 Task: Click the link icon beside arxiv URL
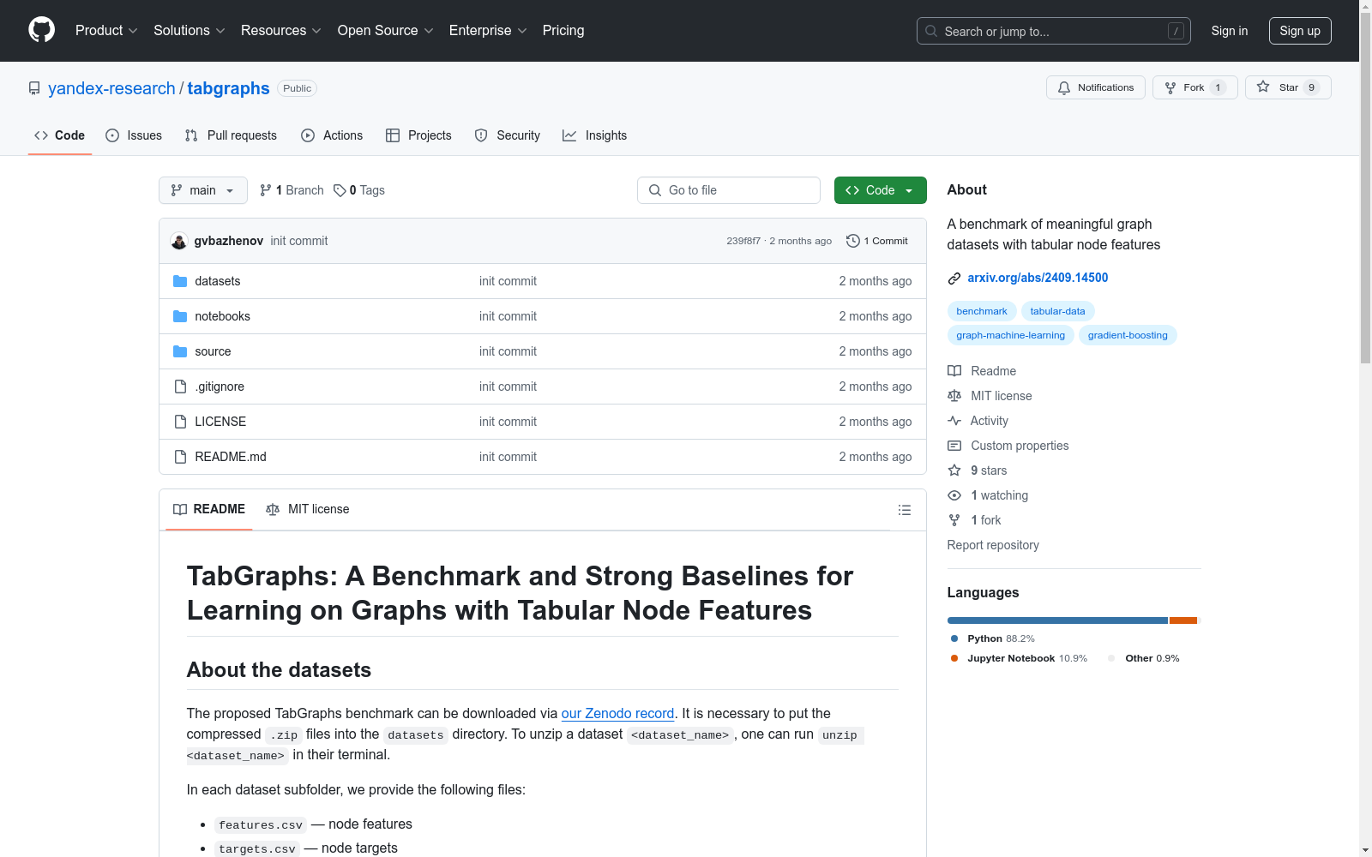click(954, 278)
